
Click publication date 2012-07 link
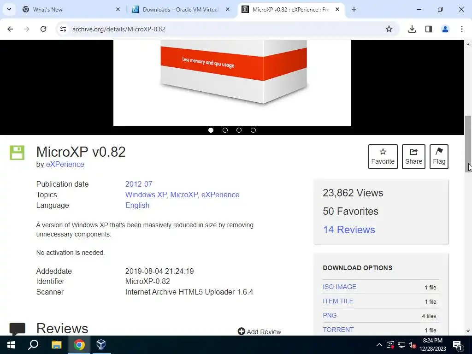point(139,184)
